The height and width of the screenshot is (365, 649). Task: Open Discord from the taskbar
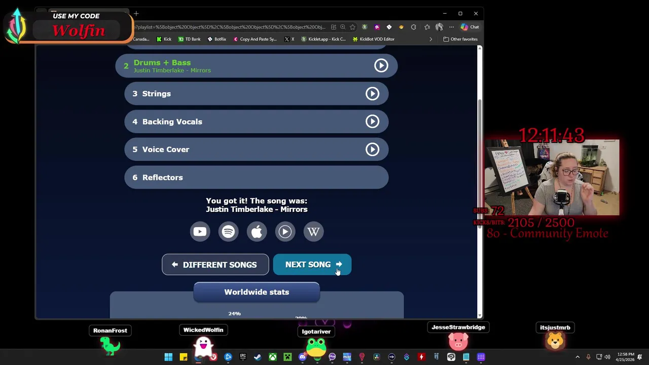click(x=302, y=357)
